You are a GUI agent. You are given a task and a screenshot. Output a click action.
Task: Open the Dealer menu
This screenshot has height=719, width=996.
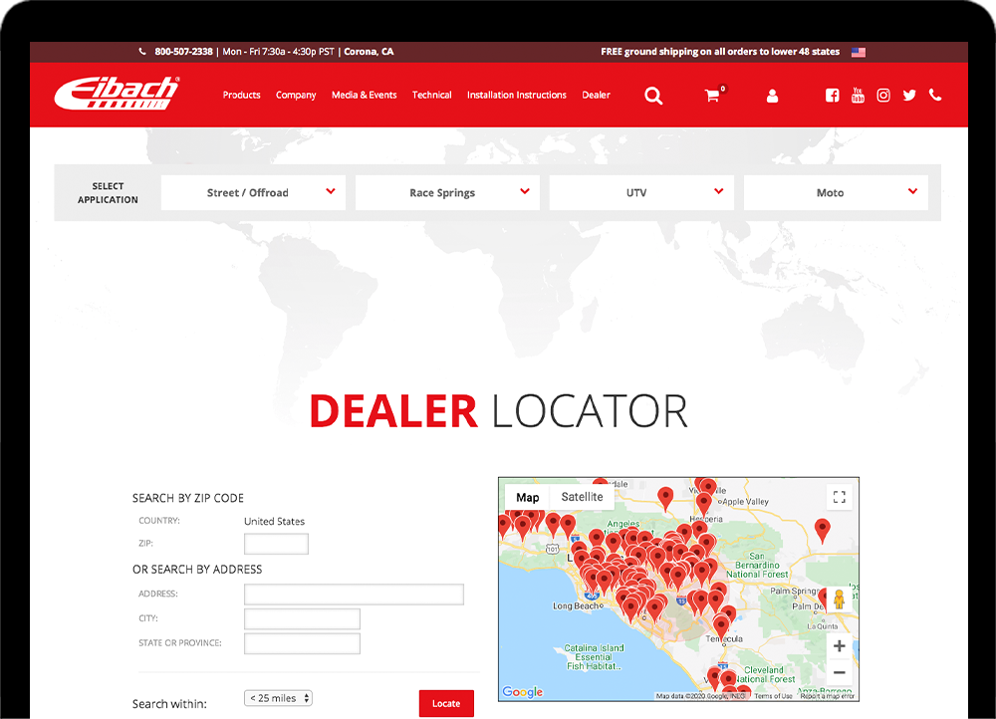pos(596,95)
